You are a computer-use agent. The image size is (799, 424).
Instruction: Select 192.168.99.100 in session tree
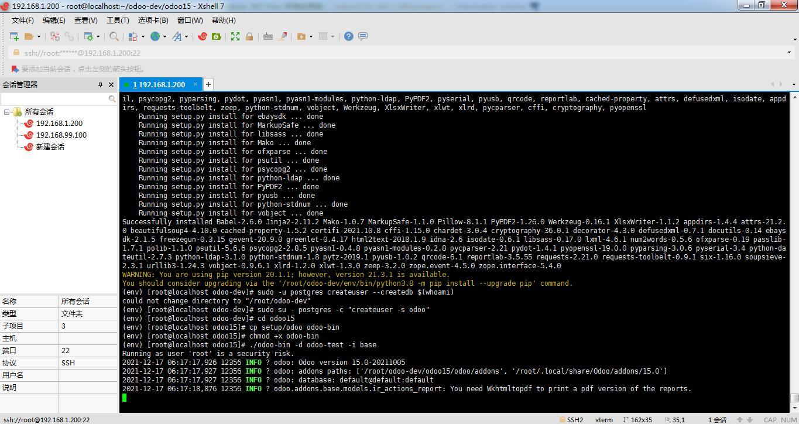coord(61,135)
